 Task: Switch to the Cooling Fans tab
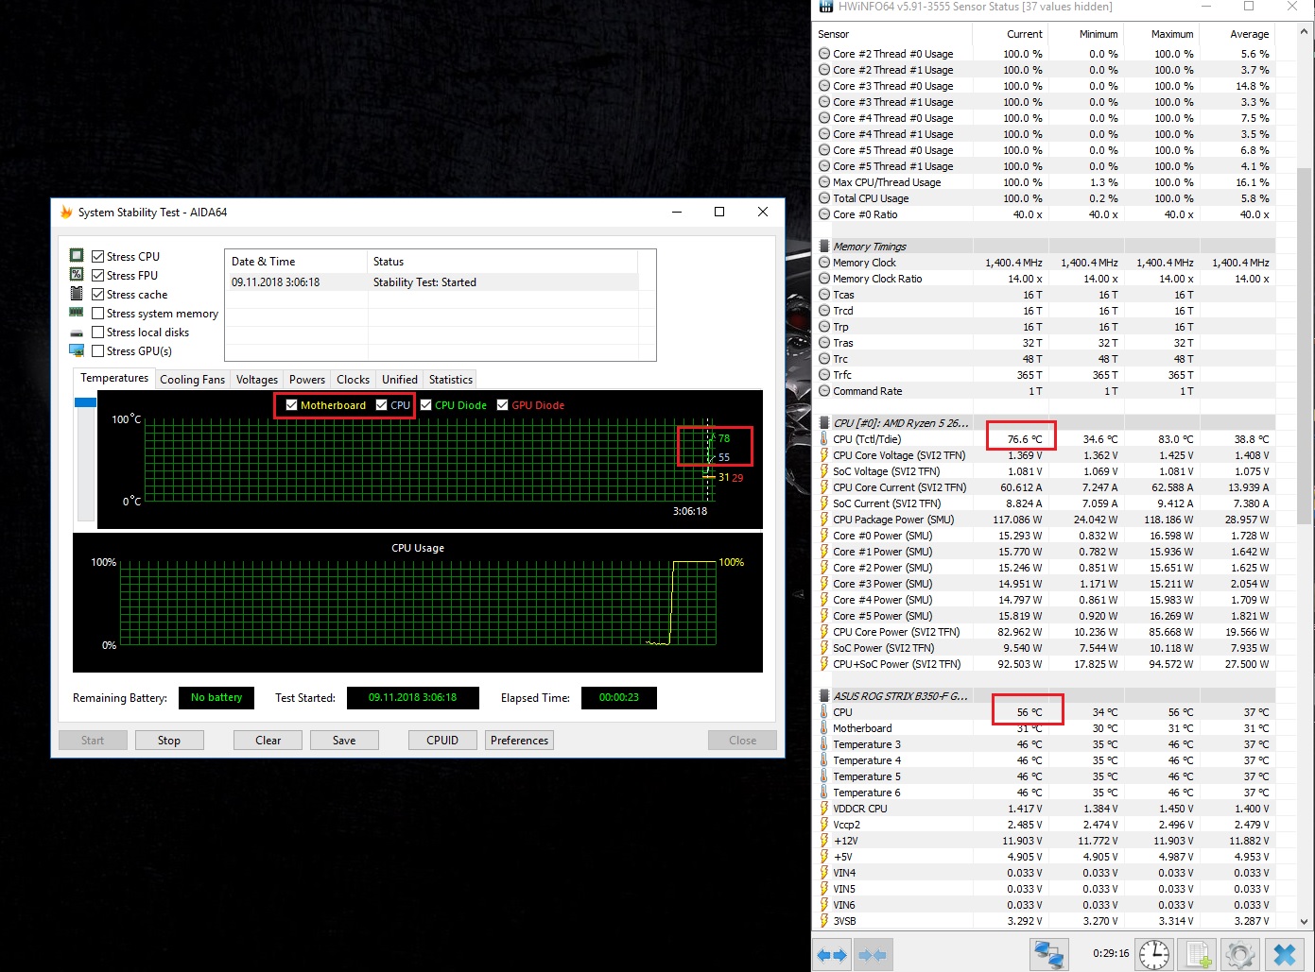pos(193,380)
